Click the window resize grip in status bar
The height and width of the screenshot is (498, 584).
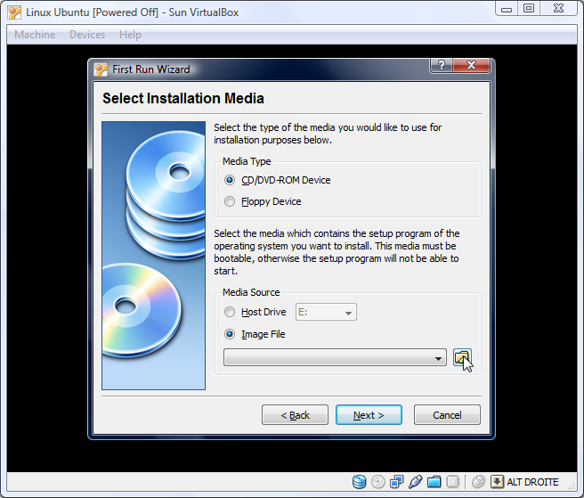(572, 485)
